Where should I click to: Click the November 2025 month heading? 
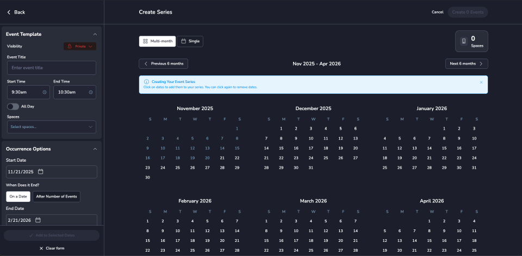(x=195, y=108)
